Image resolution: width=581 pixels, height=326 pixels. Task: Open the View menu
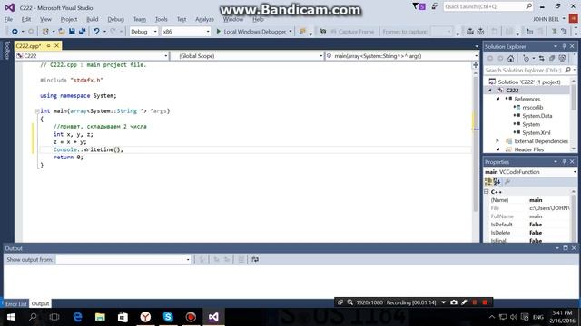(45, 19)
